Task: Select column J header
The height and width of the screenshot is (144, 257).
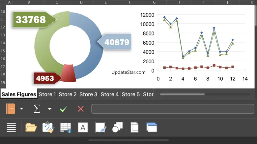Action: pyautogui.click(x=227, y=2)
